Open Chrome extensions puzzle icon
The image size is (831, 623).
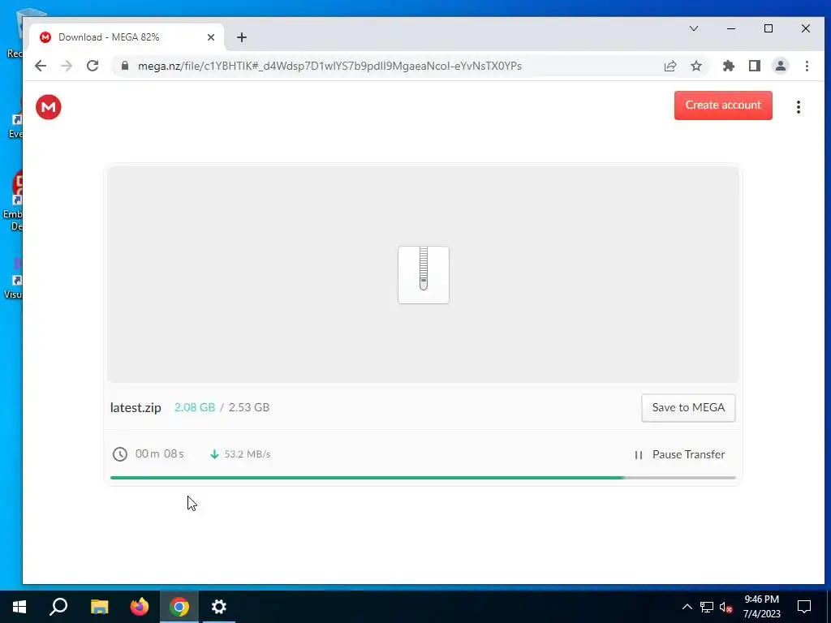pos(729,66)
